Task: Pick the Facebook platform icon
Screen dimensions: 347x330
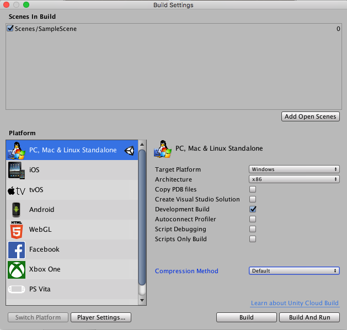Action: (17, 249)
